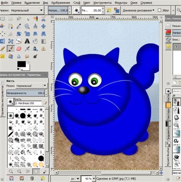Screen dimensions: 181x182
Task: Select the Measure compass tool
Action: point(36,26)
